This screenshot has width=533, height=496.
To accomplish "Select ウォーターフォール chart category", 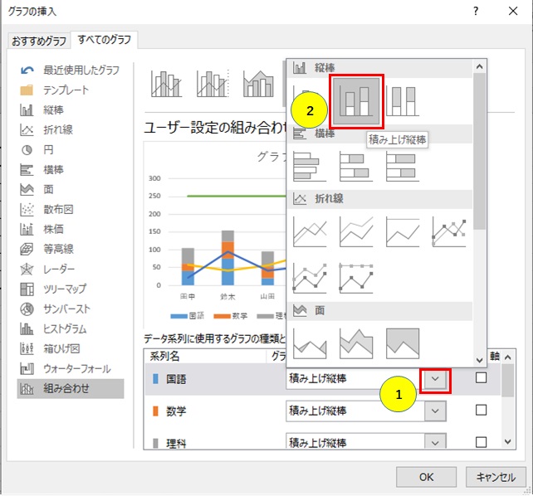I will coord(71,369).
